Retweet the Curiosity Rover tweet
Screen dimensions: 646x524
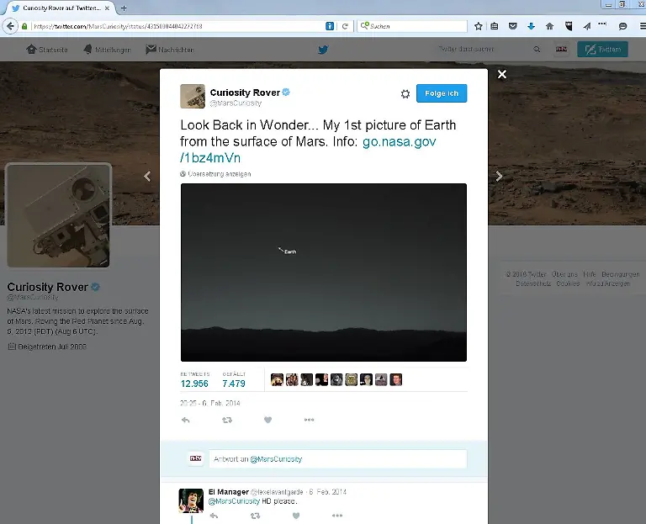pyautogui.click(x=226, y=420)
